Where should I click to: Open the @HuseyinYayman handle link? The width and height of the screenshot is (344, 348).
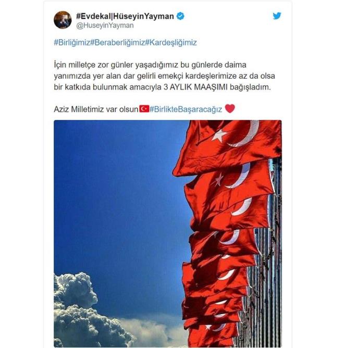105,26
